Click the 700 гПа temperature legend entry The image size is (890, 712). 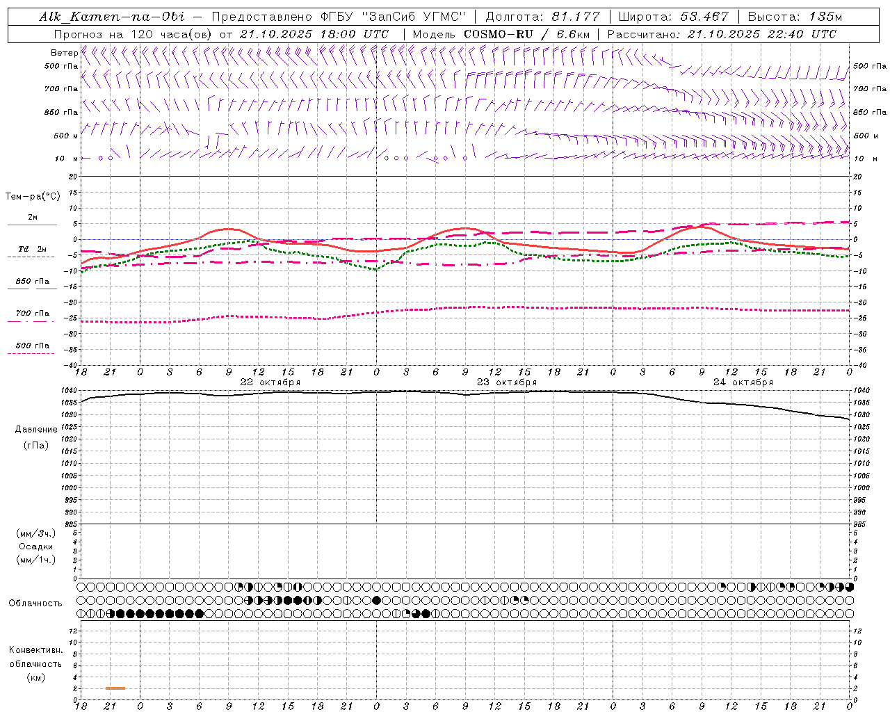tap(33, 314)
